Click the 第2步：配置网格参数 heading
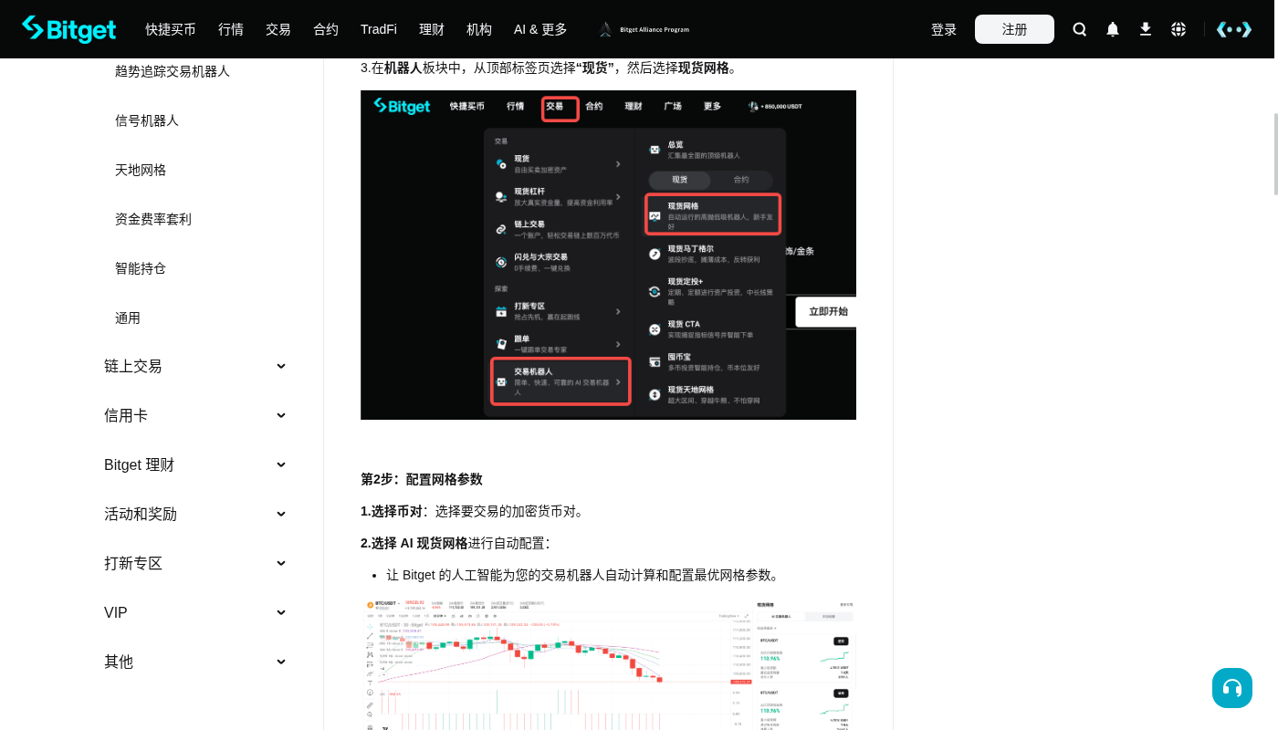Viewport: 1278px width, 730px height. pos(422,479)
